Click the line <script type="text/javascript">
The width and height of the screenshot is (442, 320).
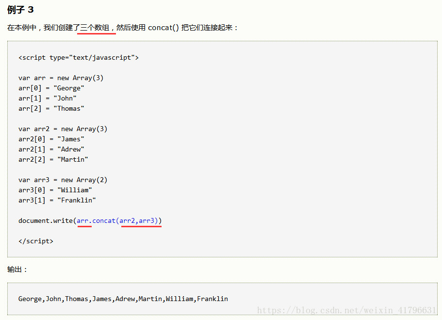(79, 58)
